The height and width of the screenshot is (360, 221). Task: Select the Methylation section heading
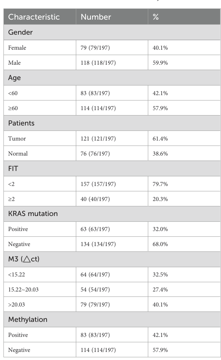pyautogui.click(x=28, y=320)
